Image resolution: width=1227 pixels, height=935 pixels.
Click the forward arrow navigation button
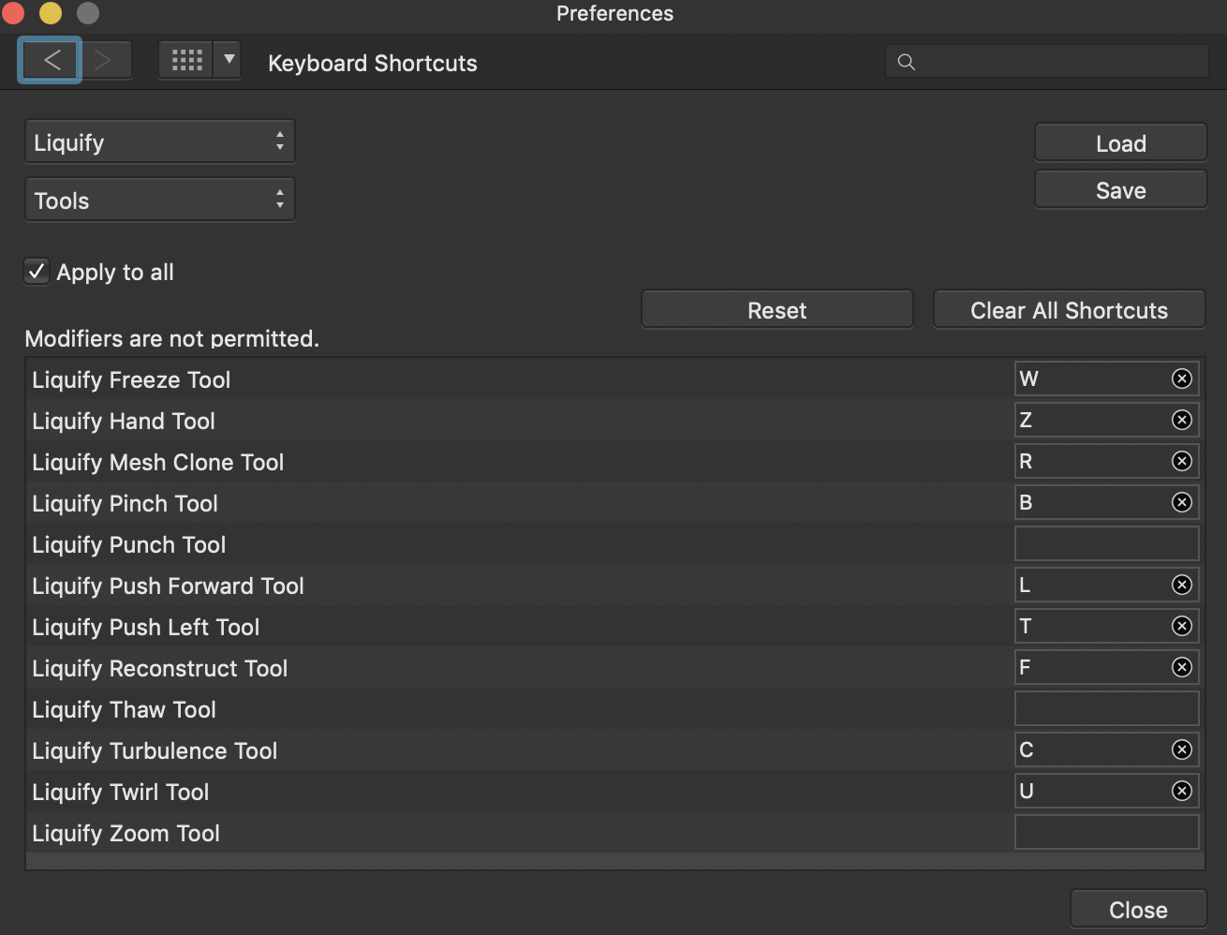[x=104, y=61]
